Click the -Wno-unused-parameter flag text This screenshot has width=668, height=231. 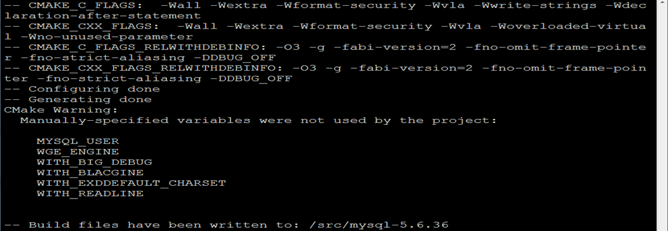106,37
